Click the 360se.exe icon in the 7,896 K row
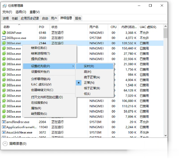The height and width of the screenshot is (160, 179). tap(4, 117)
